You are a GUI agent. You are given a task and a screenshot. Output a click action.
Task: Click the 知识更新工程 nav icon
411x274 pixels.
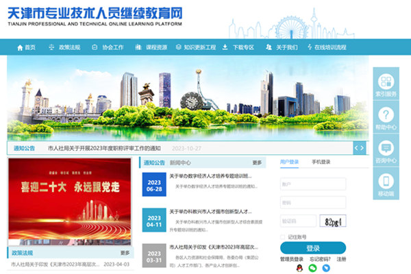point(179,47)
